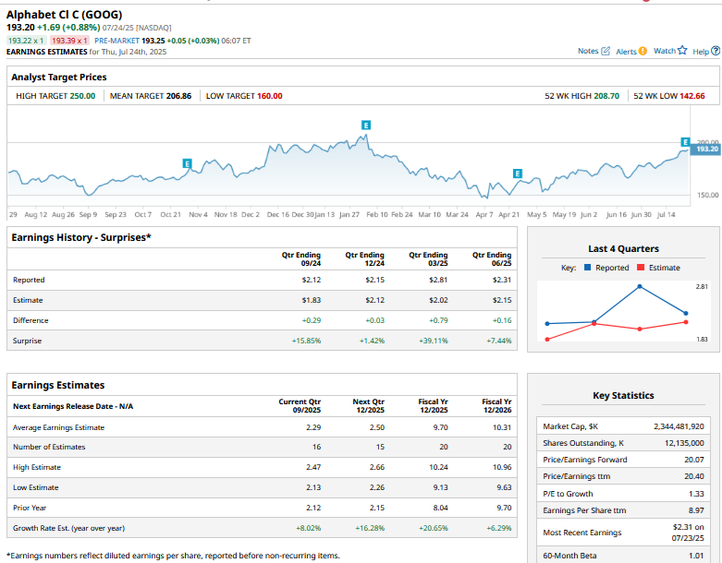
Task: Click Growth Rate Est. value +20.65%
Action: [434, 528]
